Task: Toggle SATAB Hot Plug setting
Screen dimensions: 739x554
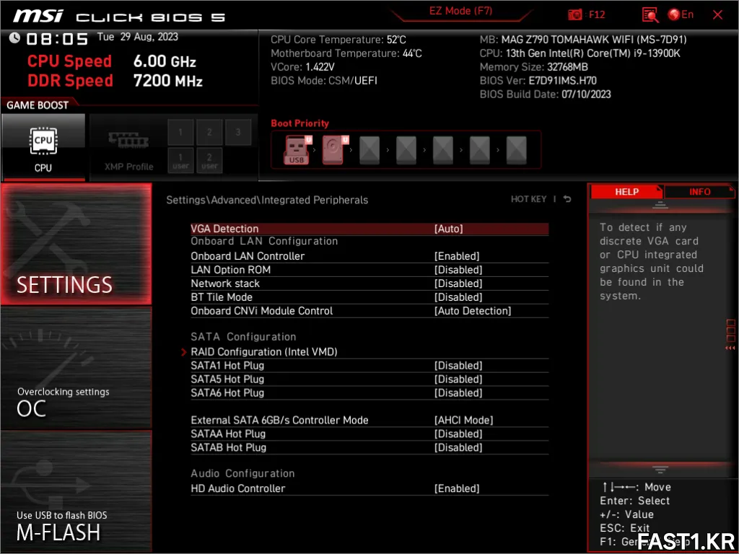Action: tap(369, 447)
